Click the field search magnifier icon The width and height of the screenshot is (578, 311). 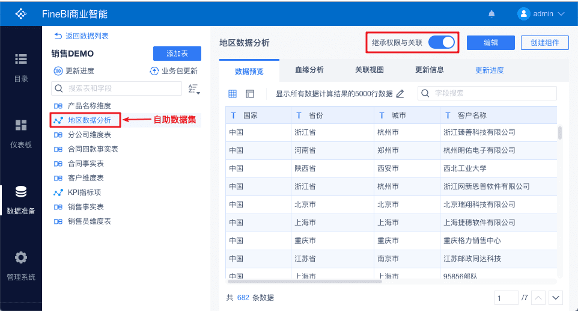tap(425, 93)
